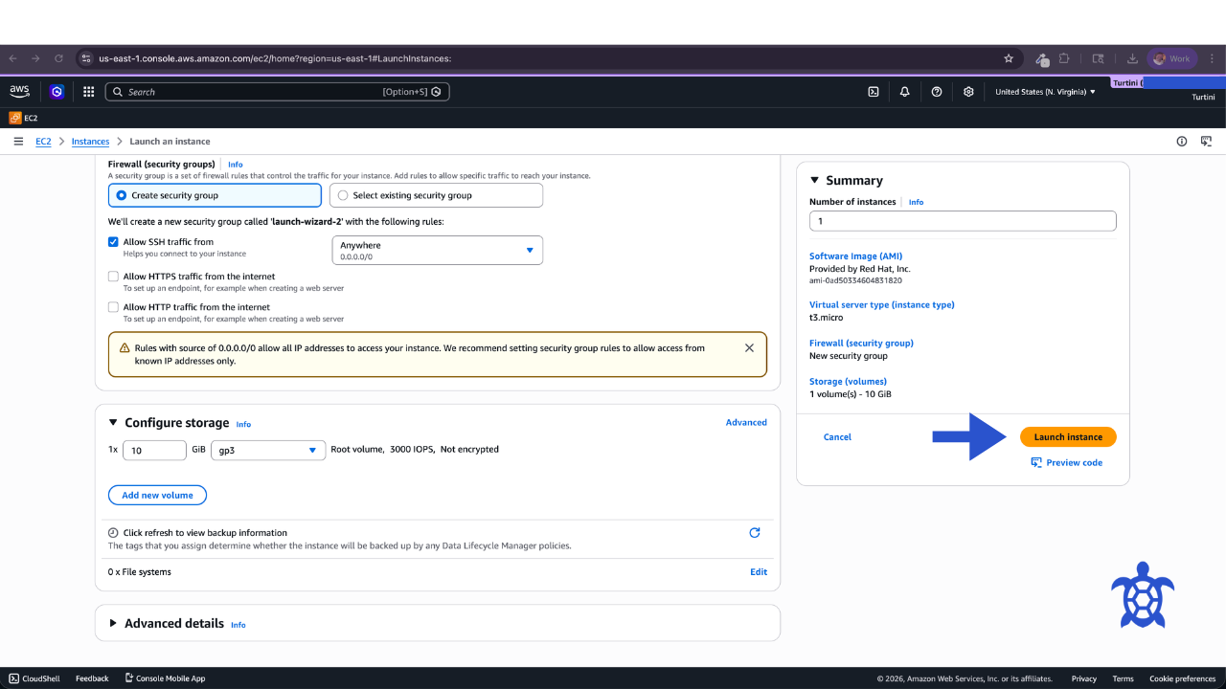
Task: Open CloudShell from the footer
Action: click(34, 678)
